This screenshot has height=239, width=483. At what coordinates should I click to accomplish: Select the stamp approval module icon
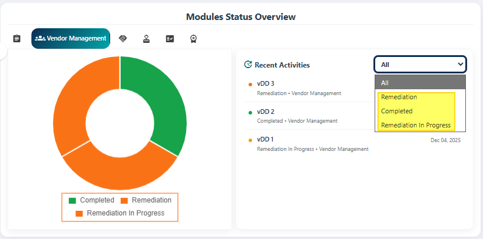(x=146, y=39)
